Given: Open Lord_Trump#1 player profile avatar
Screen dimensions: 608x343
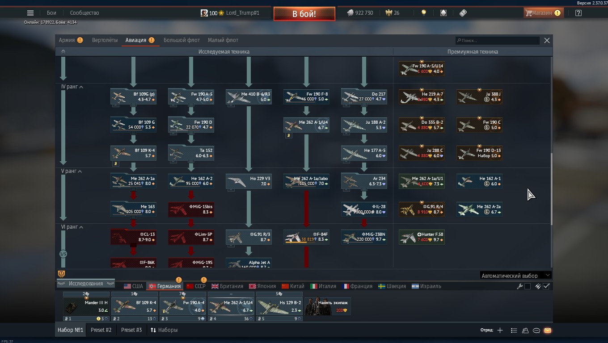Looking at the screenshot, I should [204, 13].
